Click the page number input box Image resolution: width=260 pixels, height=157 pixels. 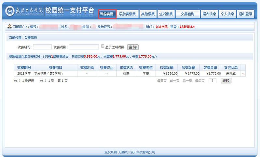(x=212, y=80)
